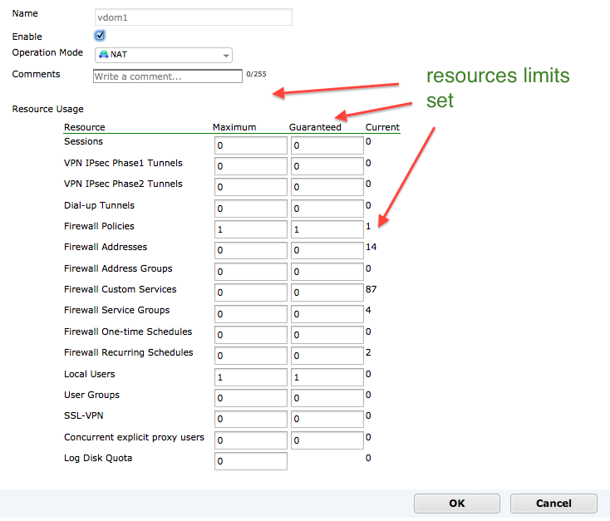Click Firewall Recurring Schedules current value 2
610x521 pixels.
pos(368,352)
